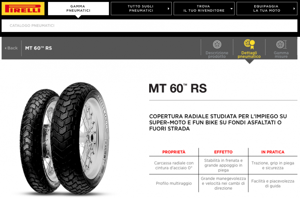Open the Tutto sugli Pneumatici menu
The image size is (300, 198).
(x=141, y=9)
